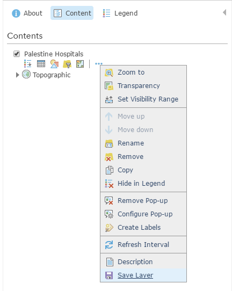Viewport: 232px width, 291px height.
Task: Expand the Topographic basemap tree arrow
Action: [17, 75]
